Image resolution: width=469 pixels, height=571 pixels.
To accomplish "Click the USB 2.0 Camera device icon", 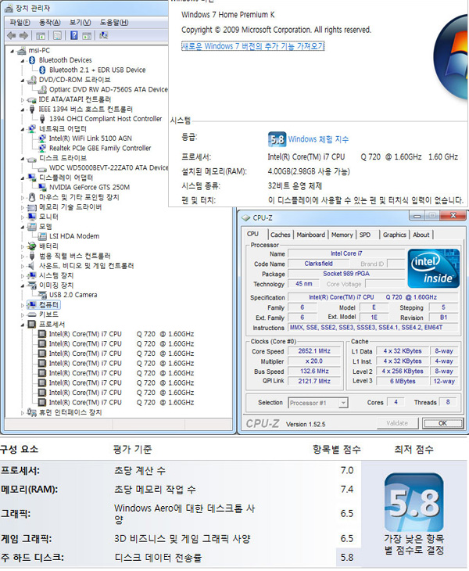I will click(x=42, y=295).
